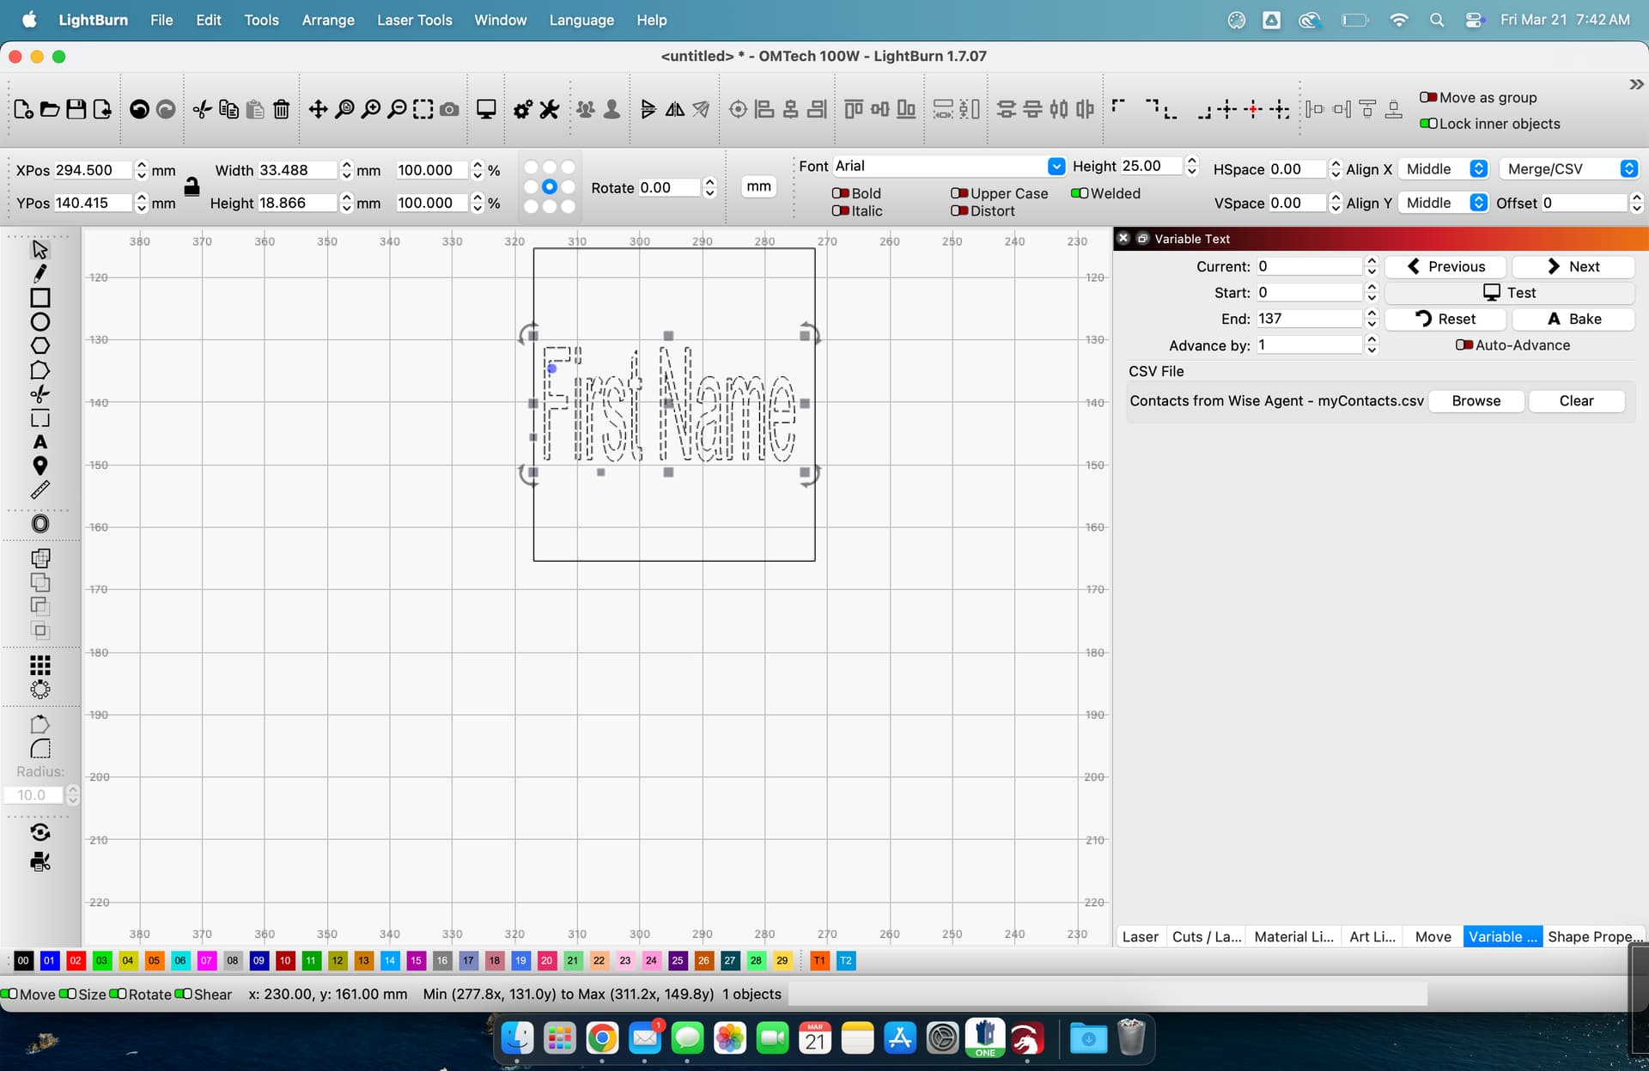This screenshot has height=1071, width=1649.
Task: Toggle Distort option
Action: (x=959, y=210)
